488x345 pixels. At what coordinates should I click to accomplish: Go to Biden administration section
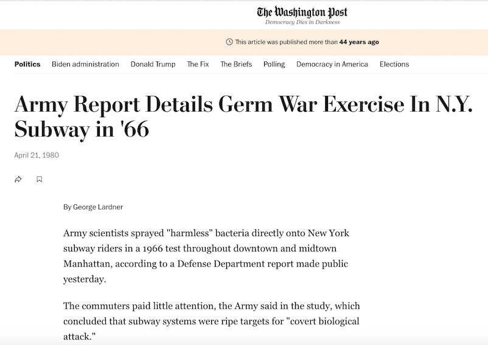coord(85,64)
